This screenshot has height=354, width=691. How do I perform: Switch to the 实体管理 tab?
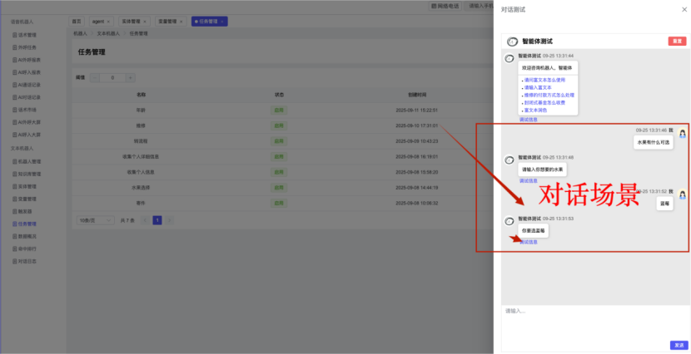(132, 21)
